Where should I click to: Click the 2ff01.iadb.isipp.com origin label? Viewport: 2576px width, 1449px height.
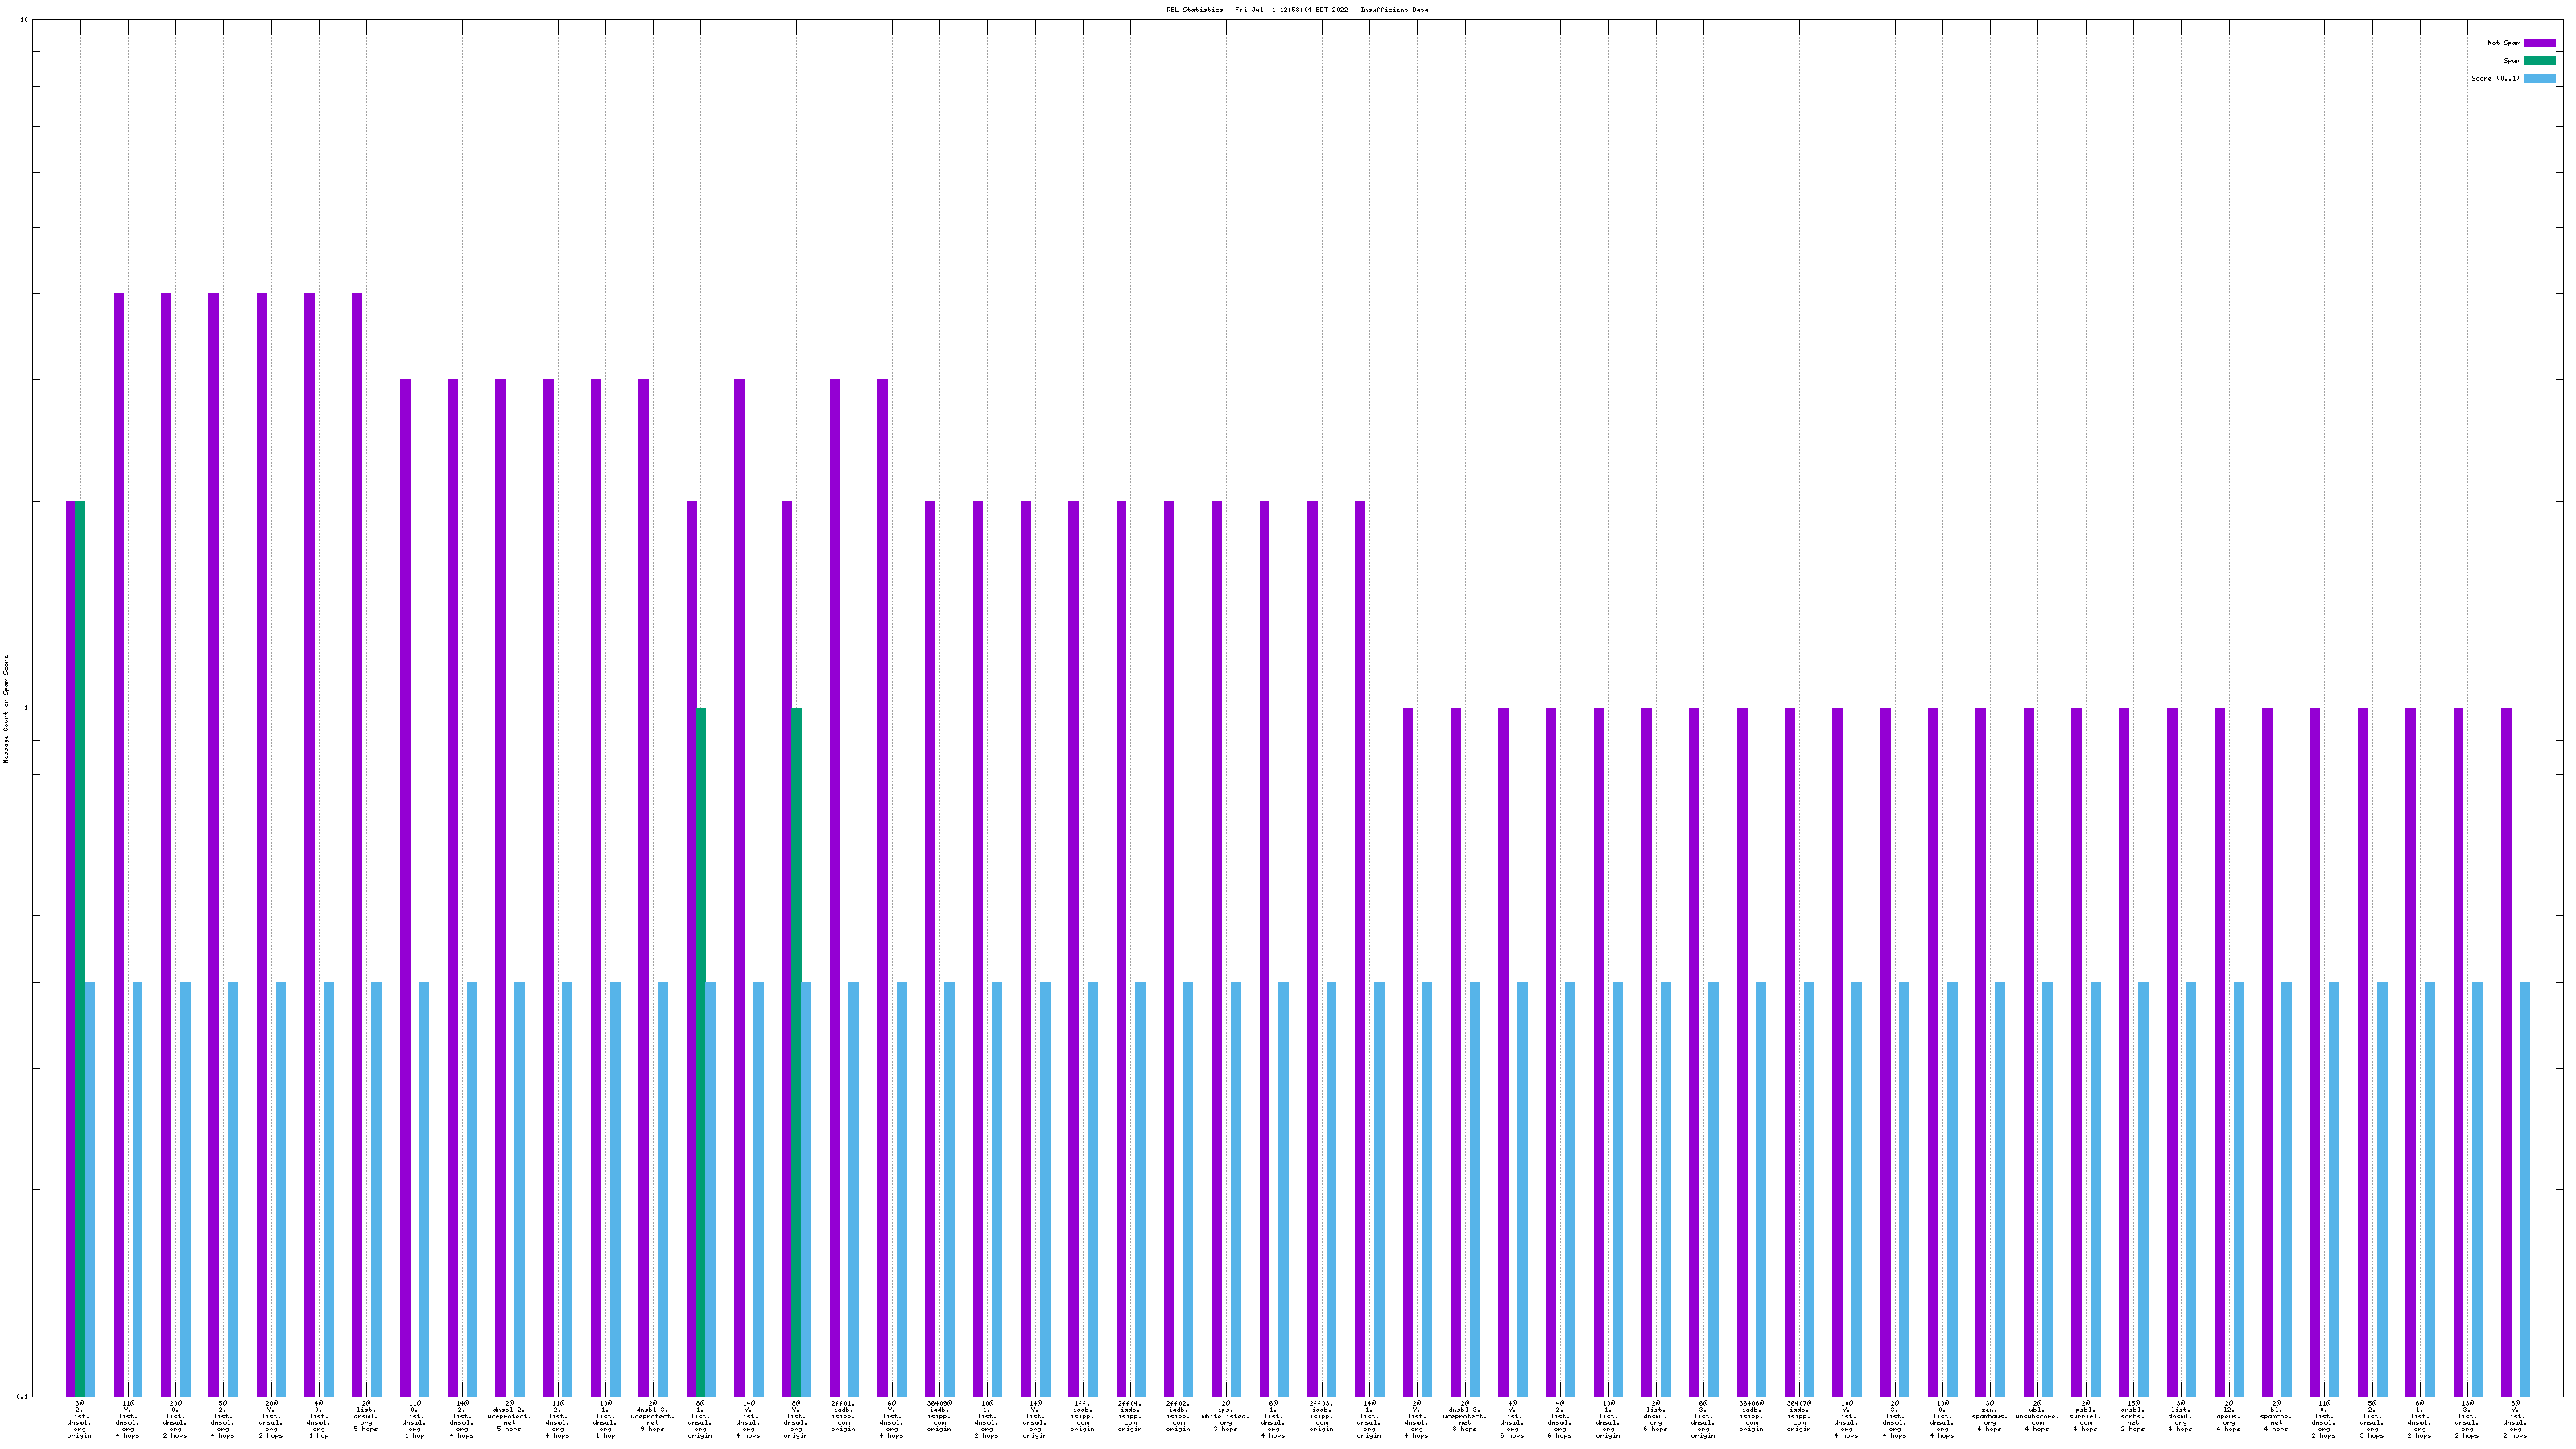click(x=843, y=1416)
